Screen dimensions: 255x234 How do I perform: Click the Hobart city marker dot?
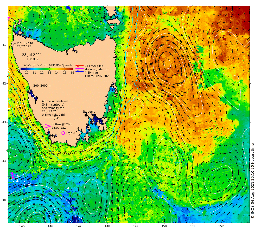coord(86,115)
